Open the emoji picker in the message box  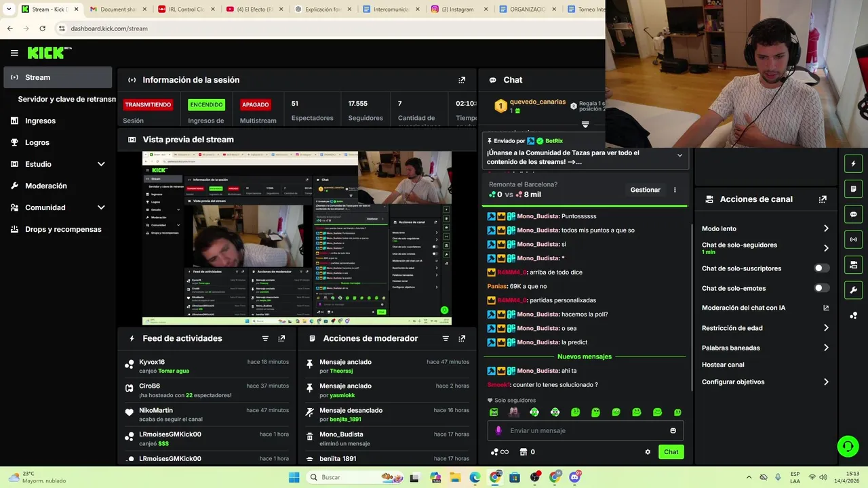pos(673,430)
